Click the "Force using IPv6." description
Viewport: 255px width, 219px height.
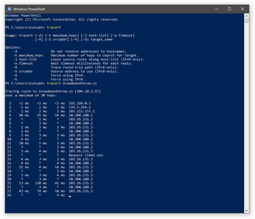pos(68,79)
